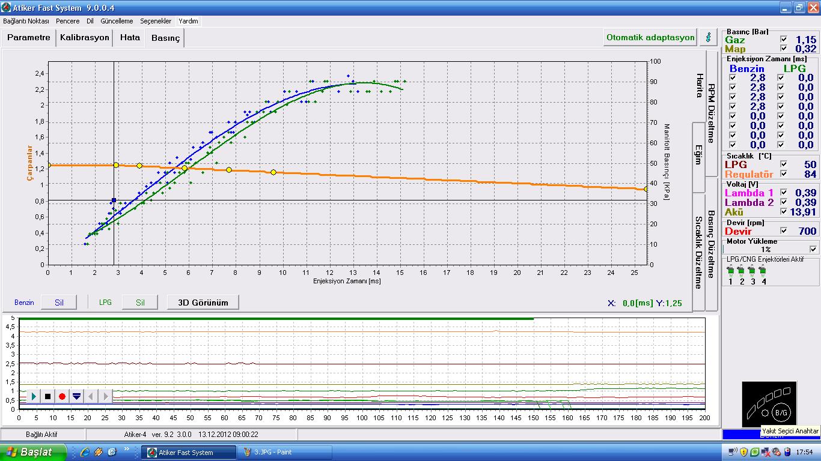Open the Dil menu
The image size is (821, 461).
90,21
